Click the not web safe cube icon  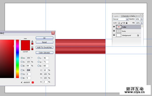[32, 47]
